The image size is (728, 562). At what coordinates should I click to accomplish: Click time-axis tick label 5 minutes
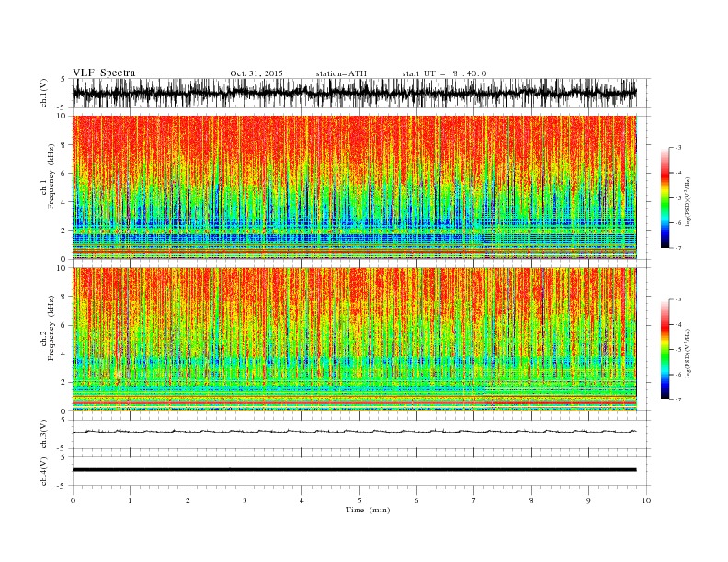(x=359, y=500)
